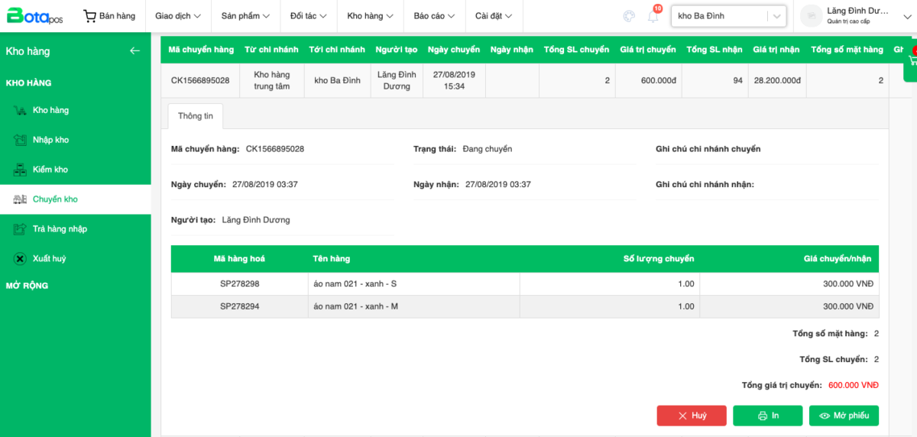917x437 pixels.
Task: Click the Trả hàng nhập sidebar icon
Action: (x=21, y=229)
